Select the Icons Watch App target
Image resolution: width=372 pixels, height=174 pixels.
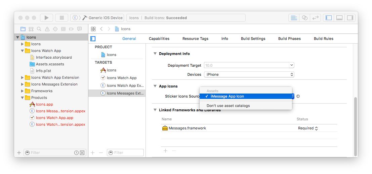(121, 78)
